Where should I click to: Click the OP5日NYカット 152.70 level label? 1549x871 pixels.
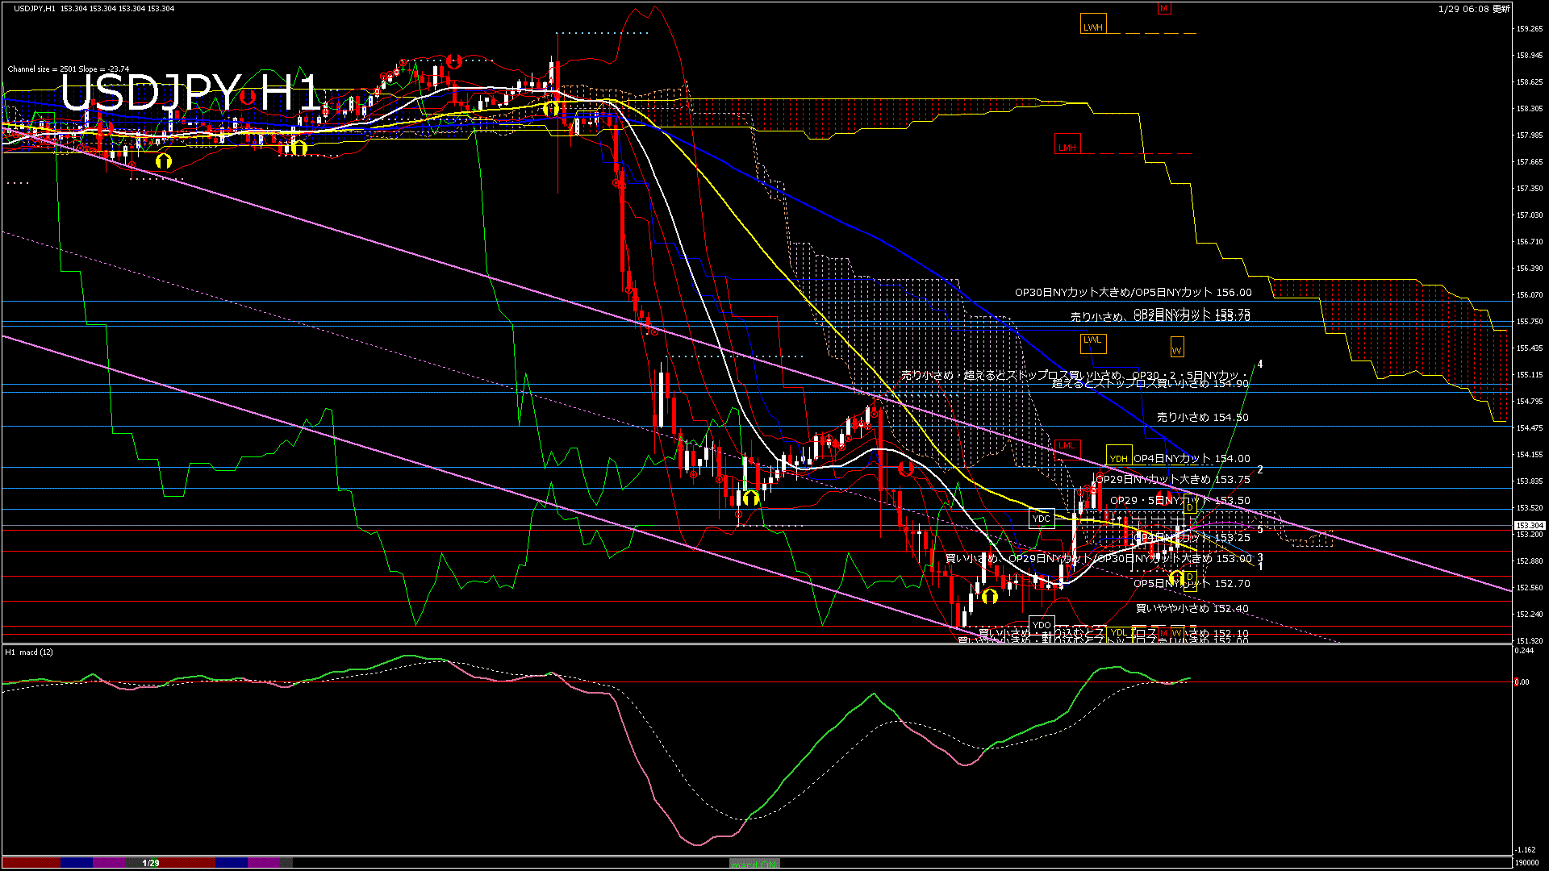[x=1192, y=583]
